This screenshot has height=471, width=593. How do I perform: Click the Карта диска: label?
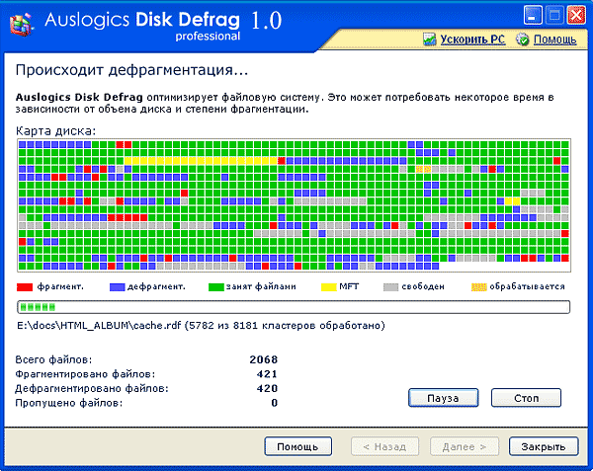click(55, 131)
